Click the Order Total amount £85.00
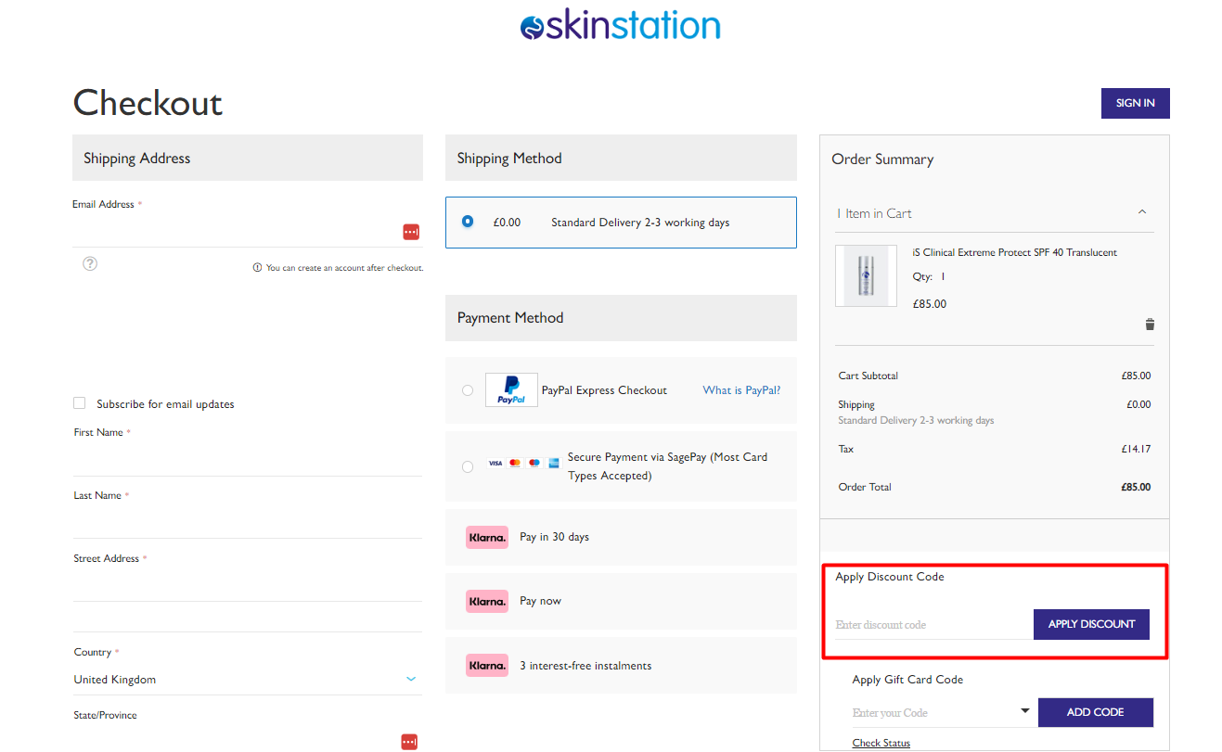This screenshot has height=752, width=1222. 1136,487
